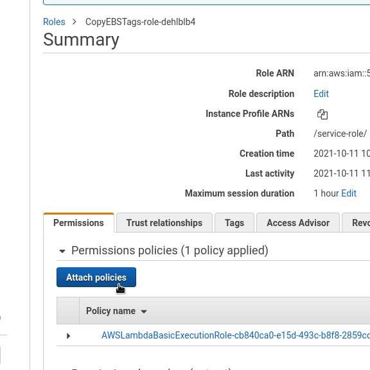Expand the AWSLambdaBasicExecutionRole policy row

(69, 335)
